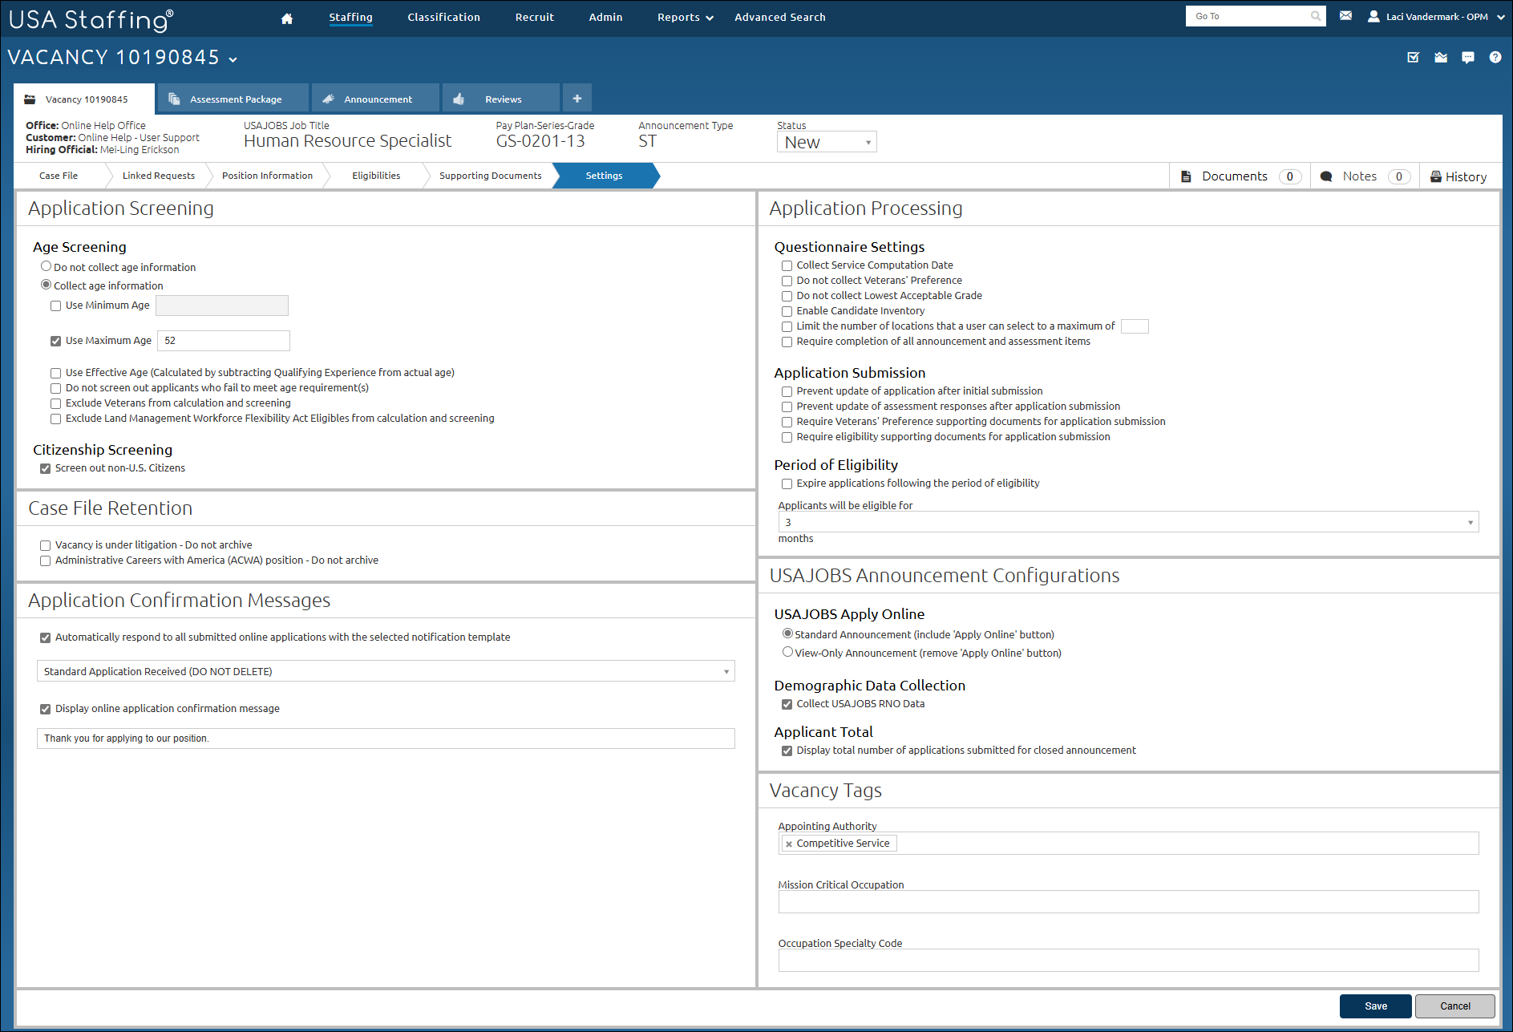Open the chat bubble feedback icon
The image size is (1513, 1032).
tap(1468, 57)
